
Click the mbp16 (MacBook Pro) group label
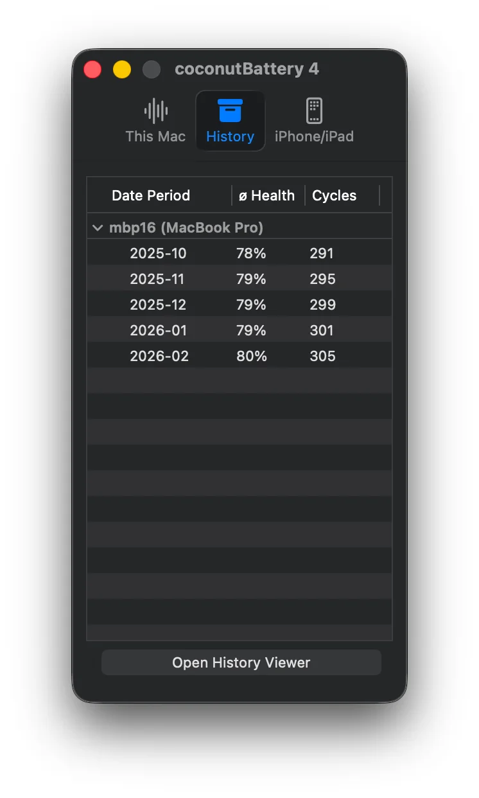(x=186, y=227)
